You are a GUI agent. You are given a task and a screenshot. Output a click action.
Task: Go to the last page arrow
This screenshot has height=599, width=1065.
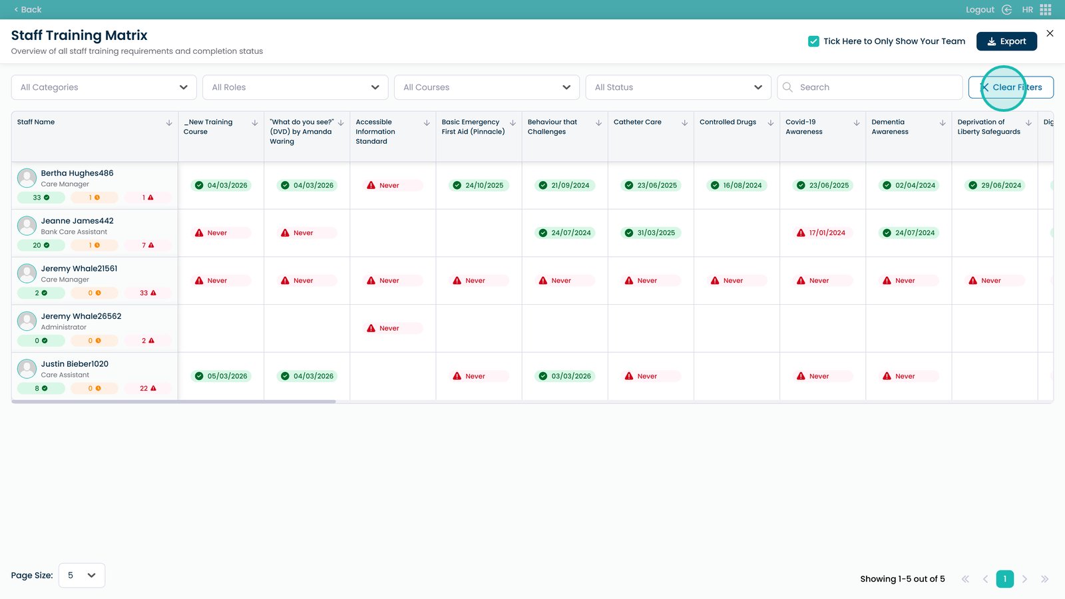(x=1044, y=579)
